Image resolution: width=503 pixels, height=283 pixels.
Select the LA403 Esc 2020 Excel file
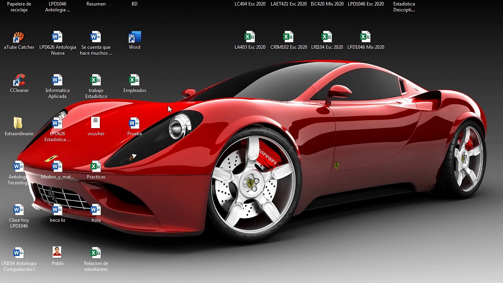pyautogui.click(x=250, y=37)
